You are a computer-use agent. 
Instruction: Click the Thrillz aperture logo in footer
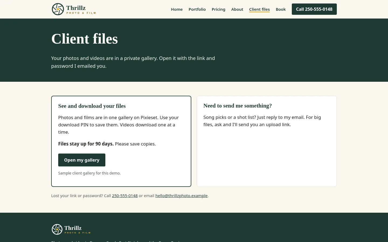pyautogui.click(x=57, y=229)
